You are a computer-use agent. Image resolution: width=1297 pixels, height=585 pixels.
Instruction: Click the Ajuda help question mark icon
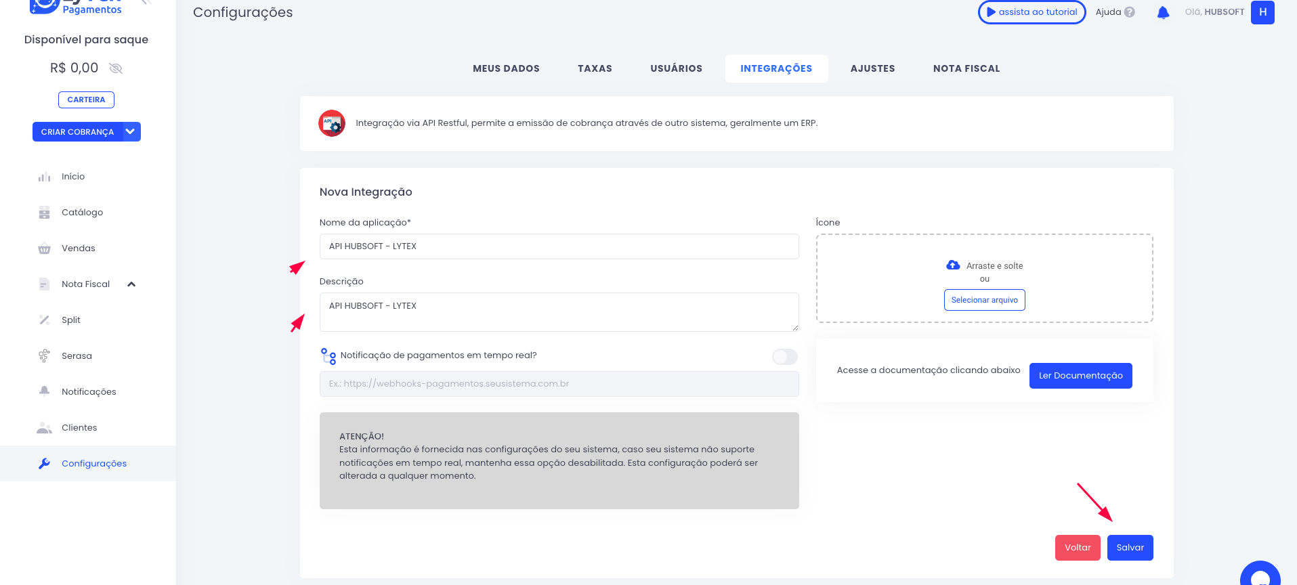click(1129, 12)
